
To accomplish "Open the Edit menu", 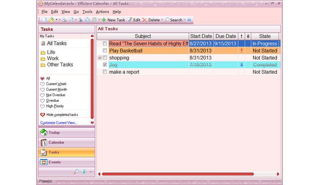I will pos(54,11).
